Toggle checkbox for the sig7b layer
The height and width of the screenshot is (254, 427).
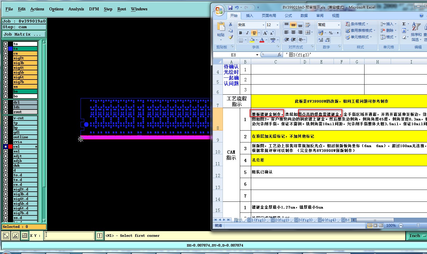pos(6,82)
